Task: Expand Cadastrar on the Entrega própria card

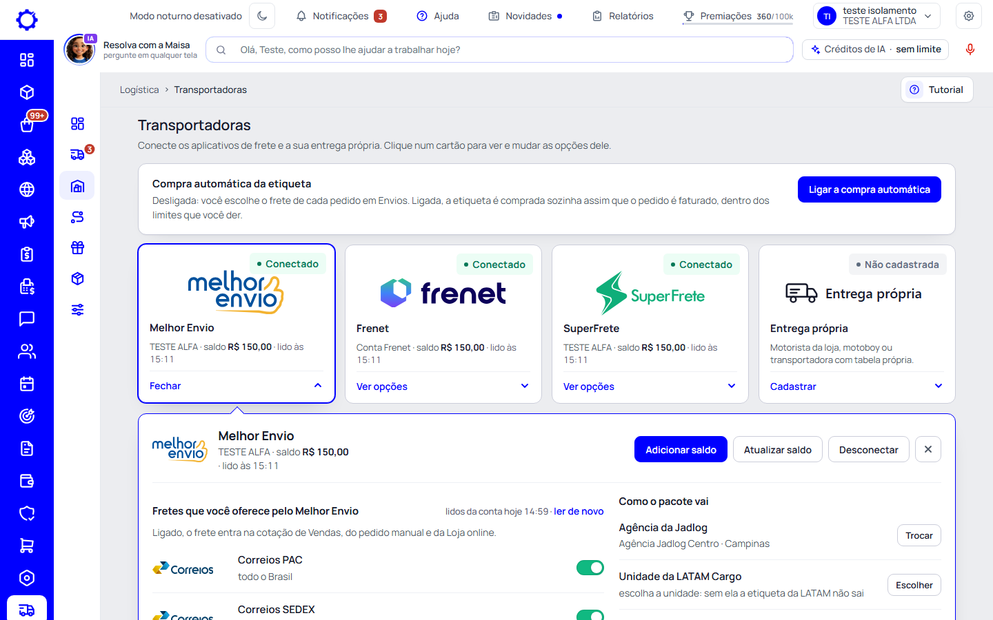Action: [856, 386]
